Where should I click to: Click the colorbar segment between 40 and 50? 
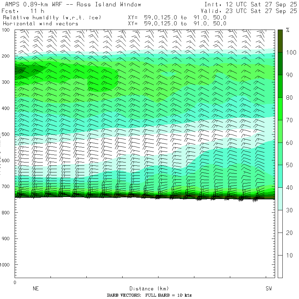point(280,176)
